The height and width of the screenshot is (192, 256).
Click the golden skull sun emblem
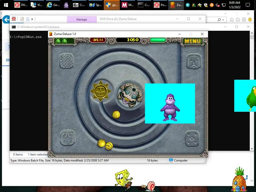tap(100, 91)
